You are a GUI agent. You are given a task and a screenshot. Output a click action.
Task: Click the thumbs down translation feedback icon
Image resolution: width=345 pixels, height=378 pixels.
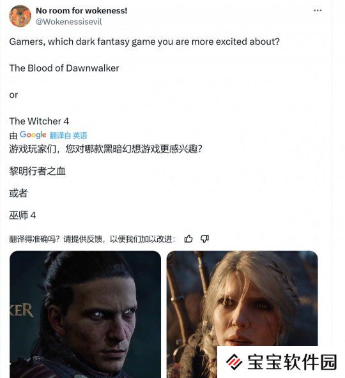(x=204, y=239)
